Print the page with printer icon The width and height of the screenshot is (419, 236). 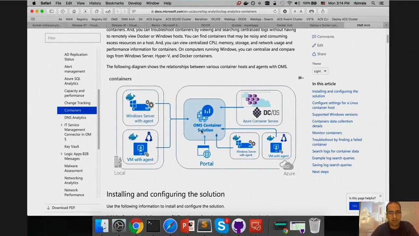click(311, 11)
